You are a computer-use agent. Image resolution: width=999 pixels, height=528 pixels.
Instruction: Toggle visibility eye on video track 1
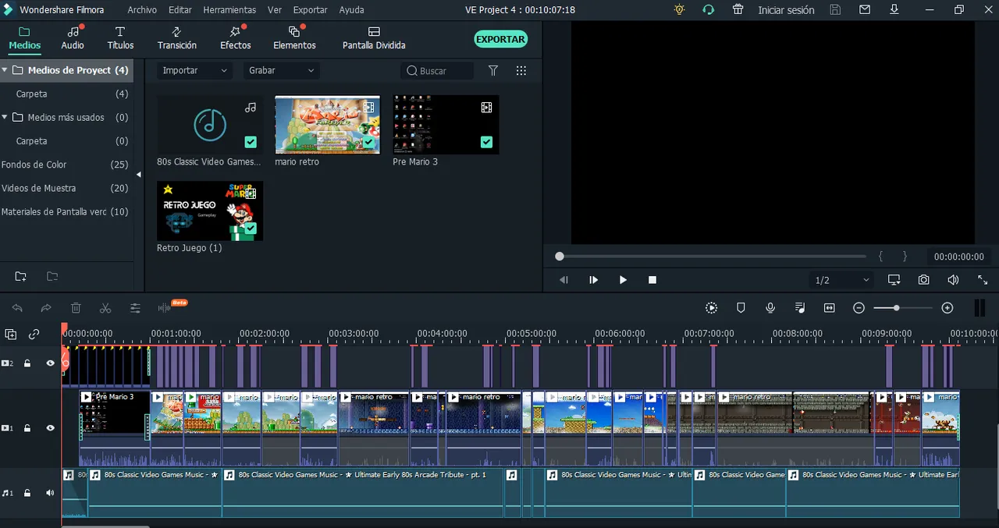(x=51, y=427)
